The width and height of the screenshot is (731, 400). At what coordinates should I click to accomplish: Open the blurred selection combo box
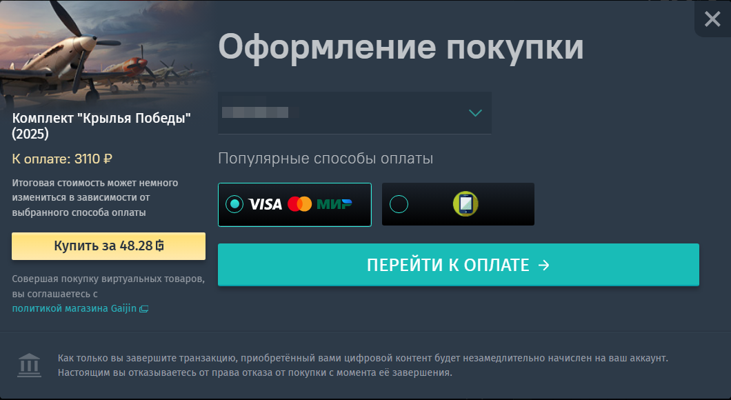pos(354,113)
